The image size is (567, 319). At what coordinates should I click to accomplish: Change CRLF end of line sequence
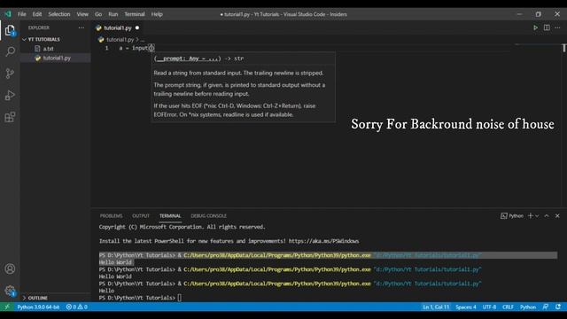pyautogui.click(x=508, y=307)
